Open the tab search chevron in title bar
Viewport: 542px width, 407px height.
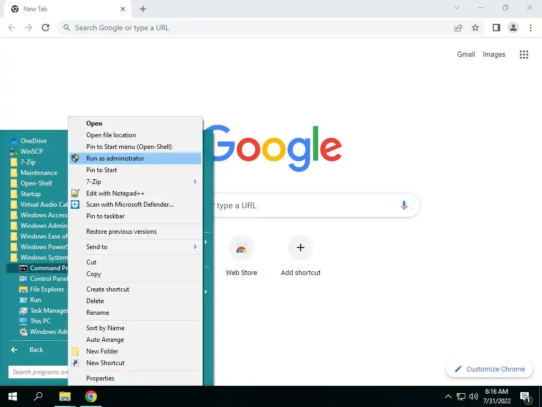[457, 7]
